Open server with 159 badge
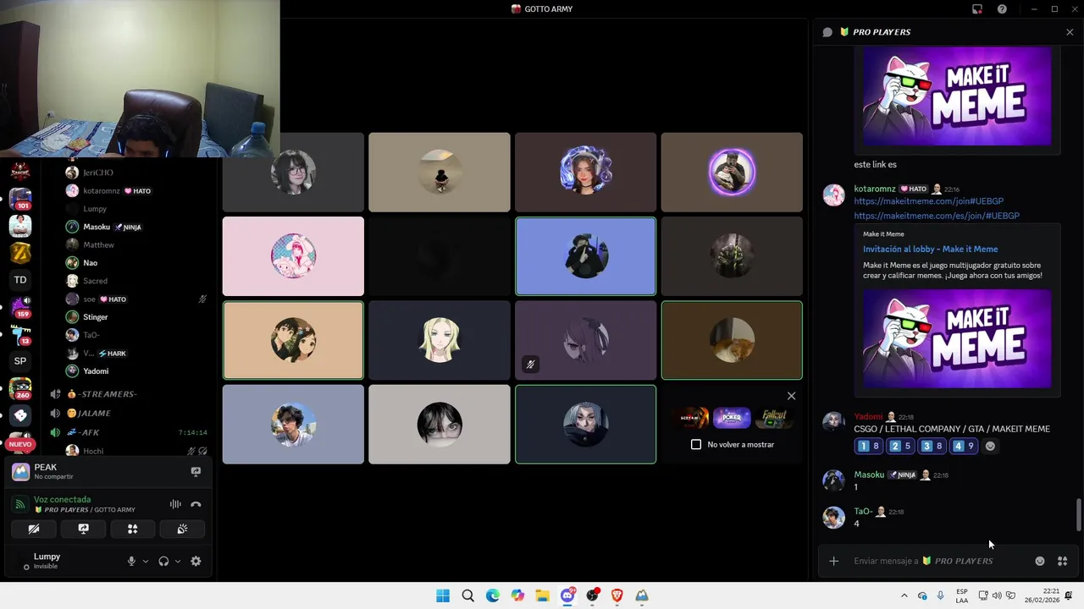This screenshot has width=1084, height=609. click(20, 307)
